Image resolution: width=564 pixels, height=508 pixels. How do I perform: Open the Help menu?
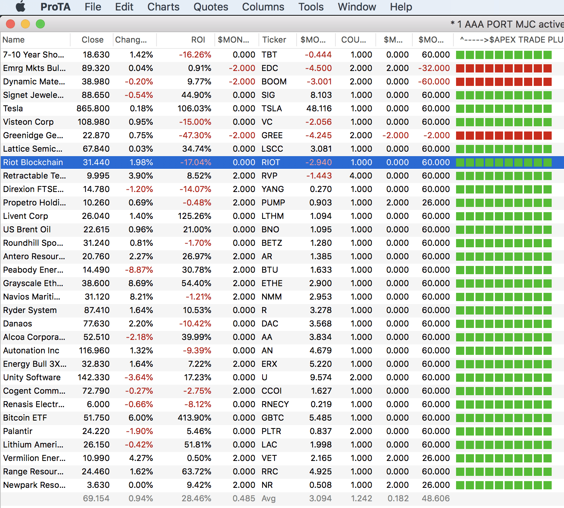[401, 7]
